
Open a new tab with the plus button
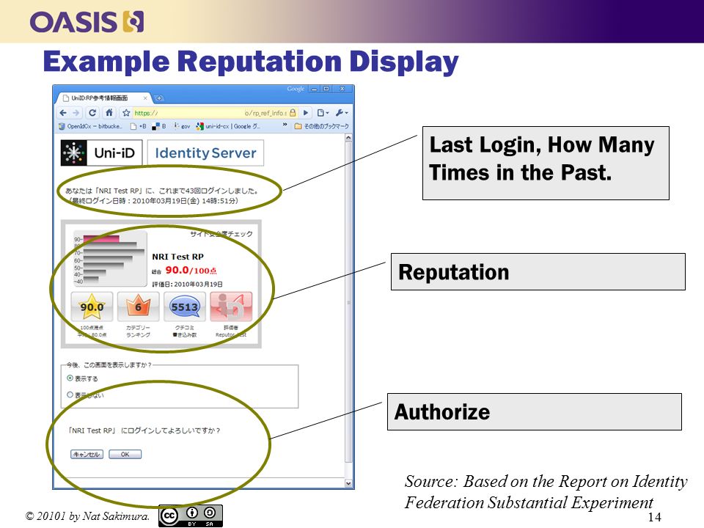(x=159, y=98)
